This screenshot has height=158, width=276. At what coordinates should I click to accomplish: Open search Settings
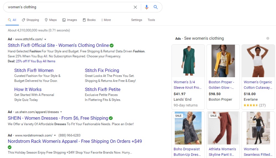[137, 20]
